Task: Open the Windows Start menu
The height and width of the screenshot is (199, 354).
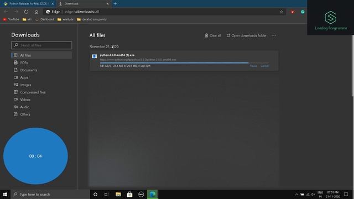Action: pos(5,194)
